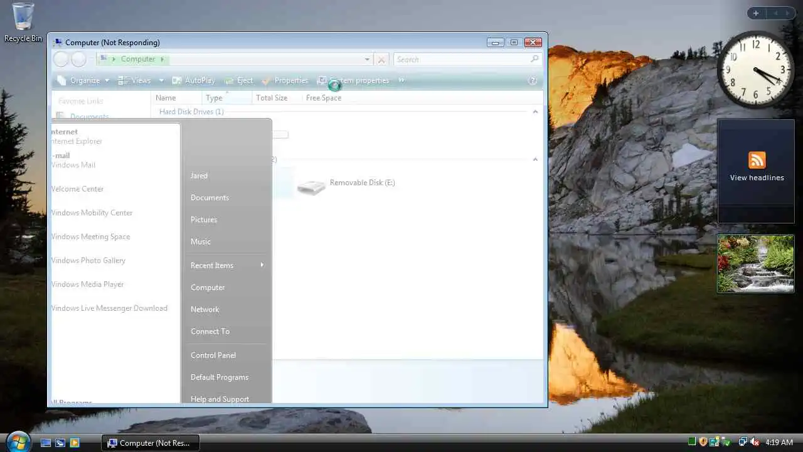This screenshot has width=803, height=452.
Task: Click Show Desktop in Quick Launch
Action: pyautogui.click(x=46, y=443)
